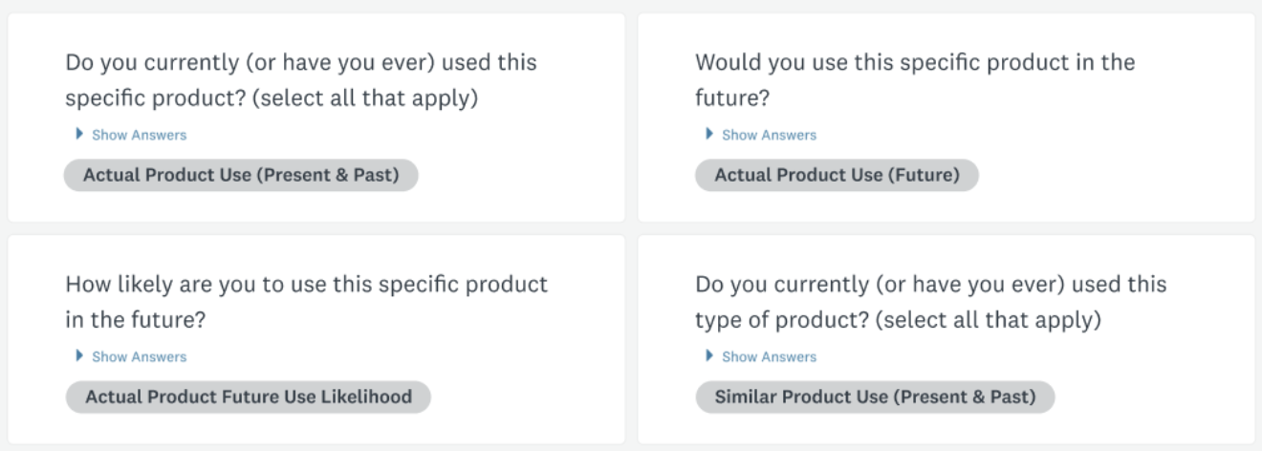Select card containing 'Actual Product Use (Future)' tag

(x=946, y=118)
